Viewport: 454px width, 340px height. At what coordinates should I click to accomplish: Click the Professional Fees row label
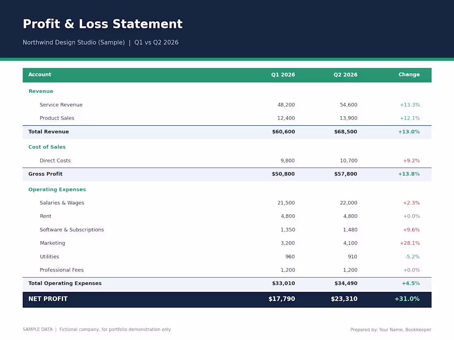[61, 270]
